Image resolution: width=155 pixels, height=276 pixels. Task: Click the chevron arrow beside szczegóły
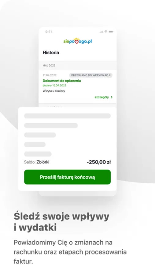pos(112,97)
